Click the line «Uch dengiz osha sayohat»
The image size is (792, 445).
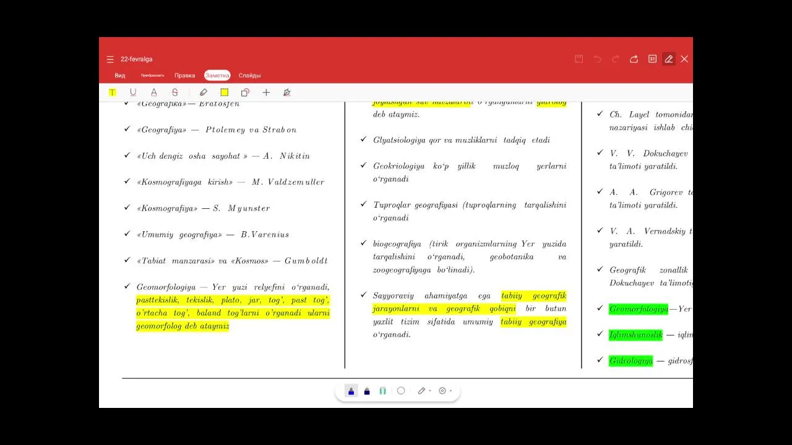click(223, 156)
